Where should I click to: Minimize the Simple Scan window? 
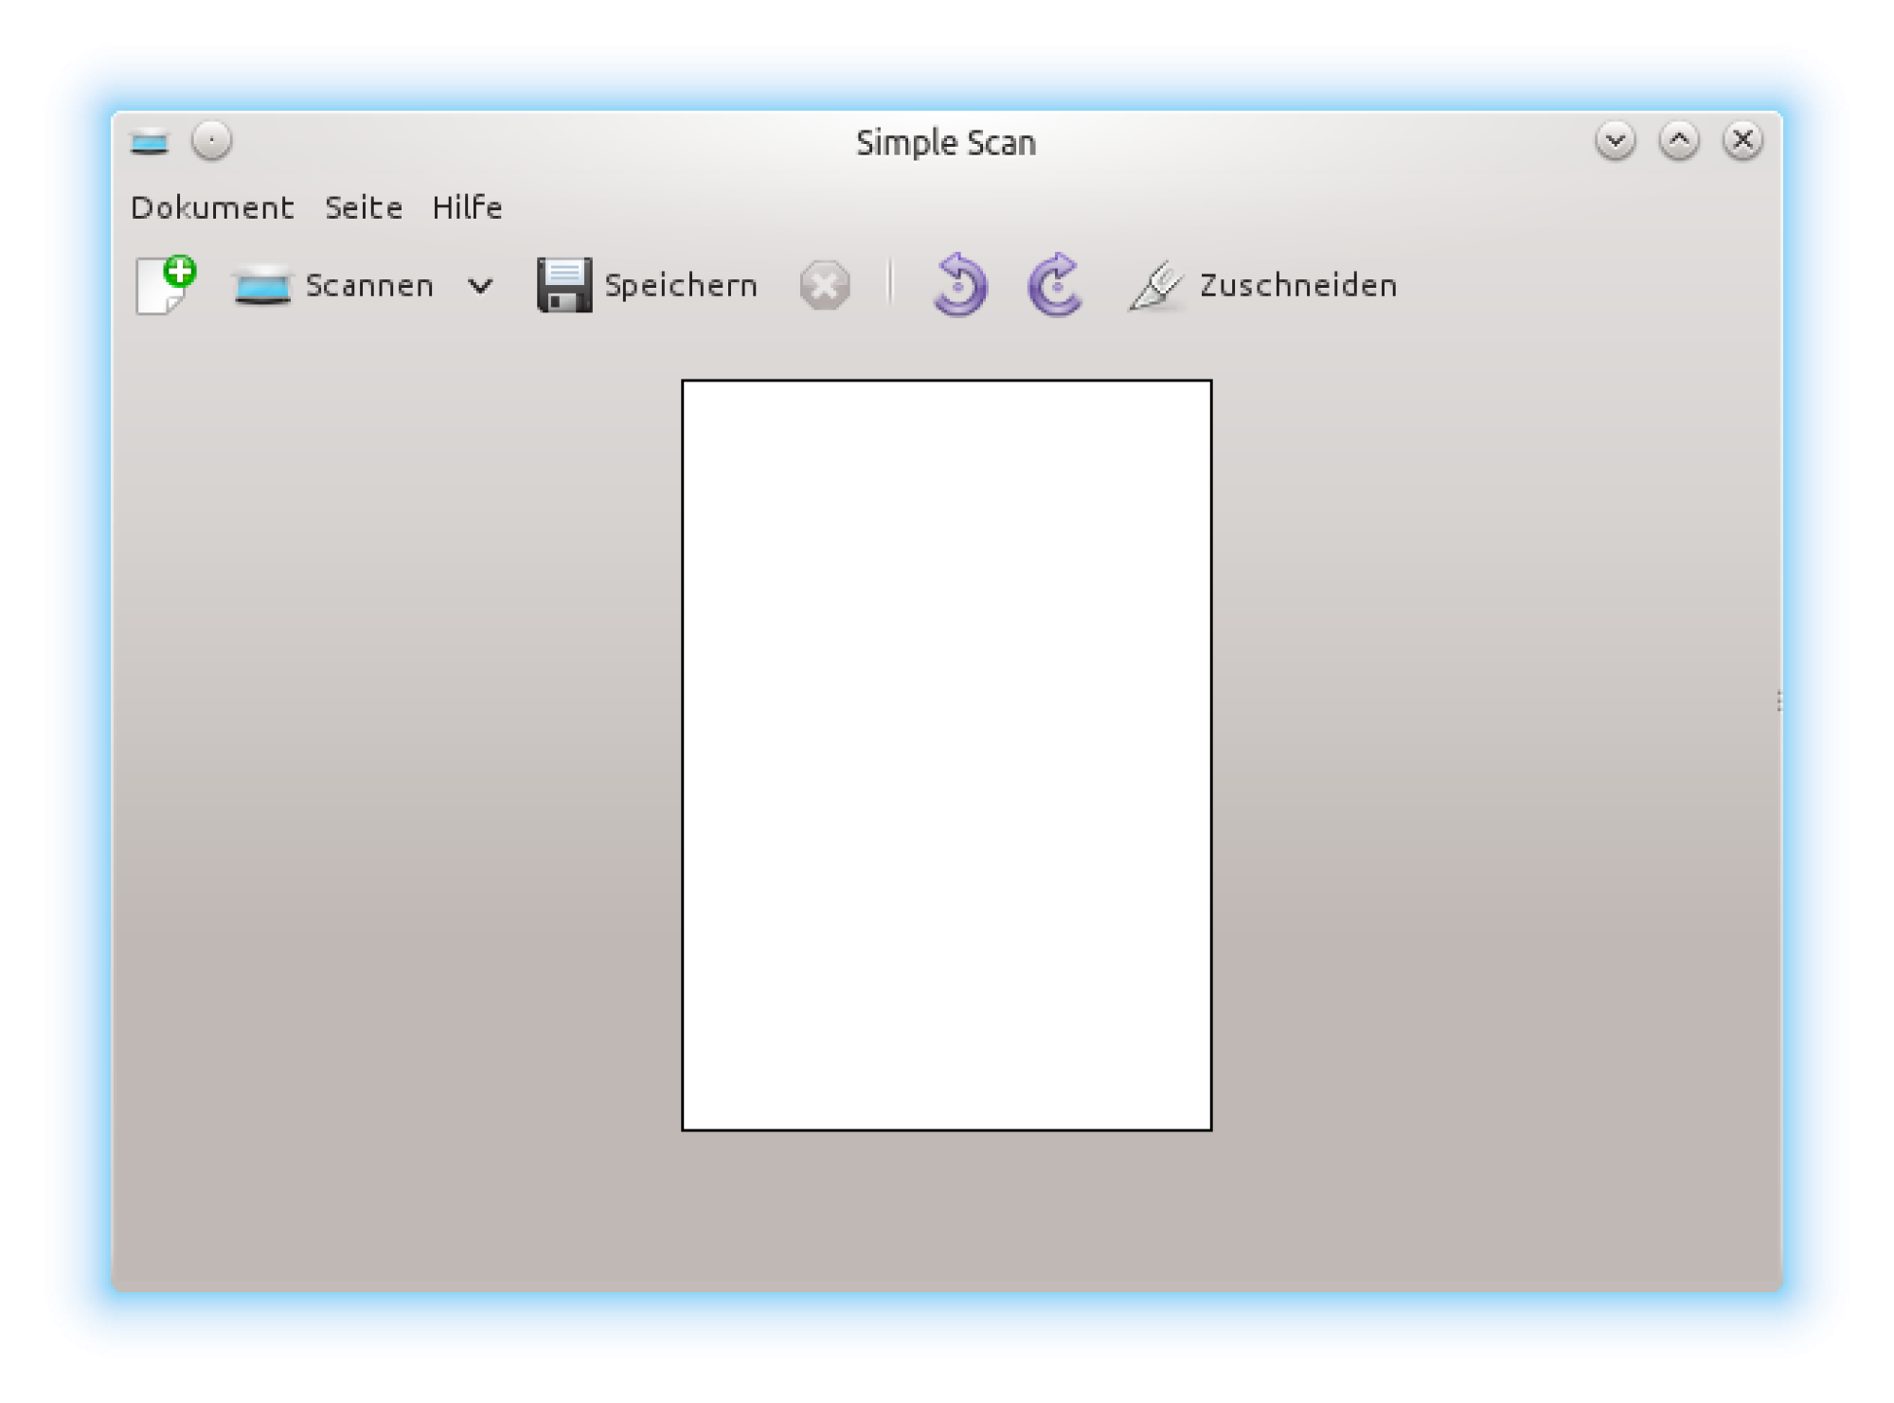click(1615, 141)
